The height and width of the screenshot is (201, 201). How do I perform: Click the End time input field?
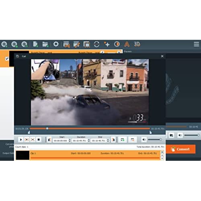click(98, 141)
